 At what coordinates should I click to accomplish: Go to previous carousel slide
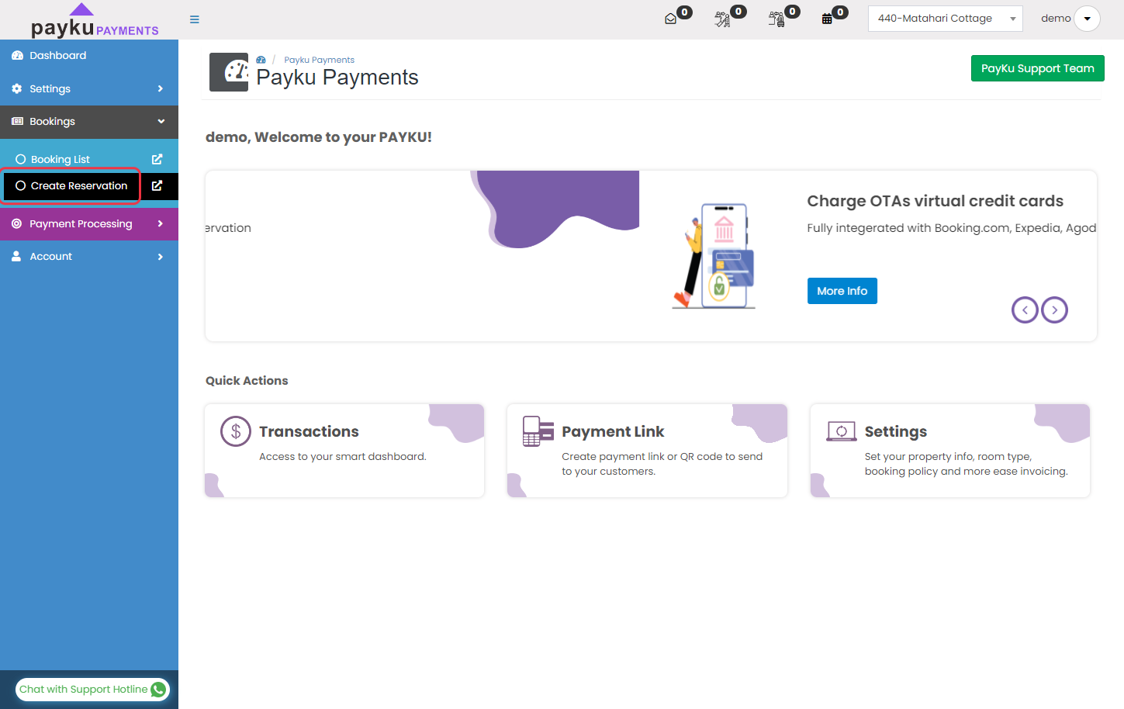[1025, 310]
